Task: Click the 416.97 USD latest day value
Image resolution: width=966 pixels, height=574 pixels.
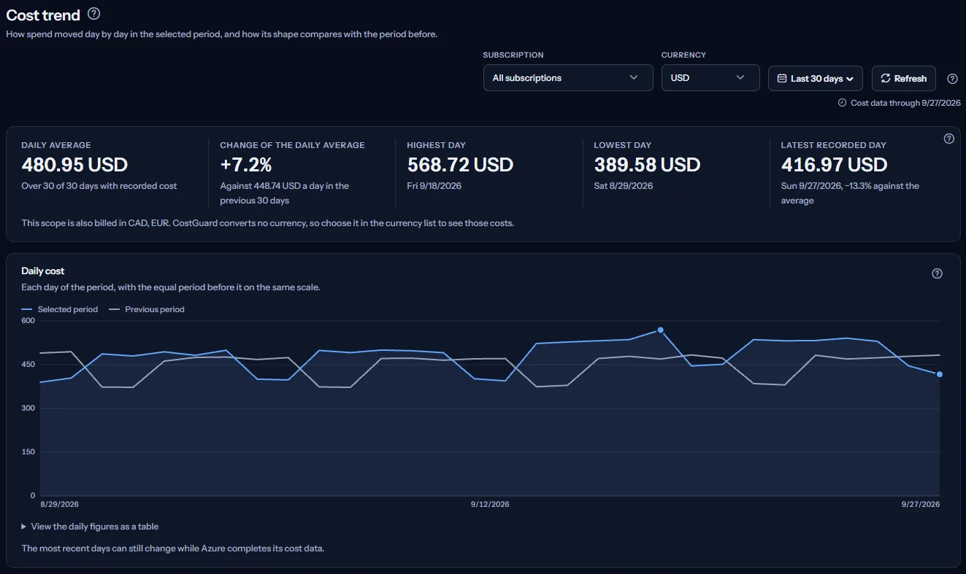Action: pyautogui.click(x=834, y=165)
